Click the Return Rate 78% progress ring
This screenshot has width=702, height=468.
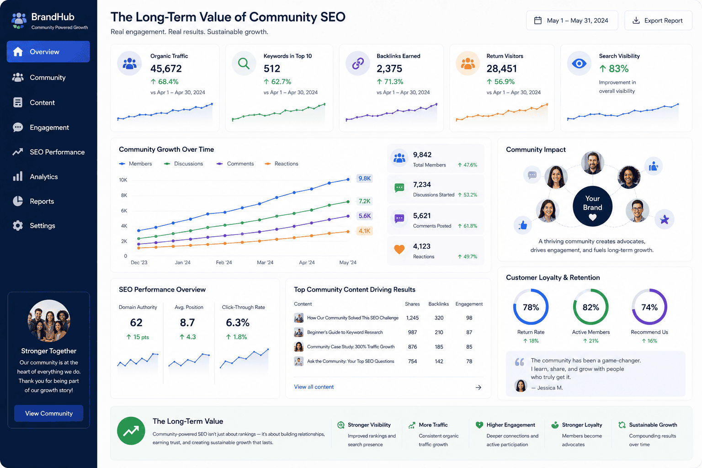click(x=531, y=307)
